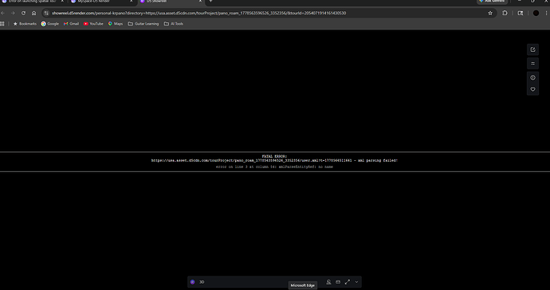The image size is (550, 290).
Task: Switch to the Error on launching spatial tour tab
Action: pos(33,2)
